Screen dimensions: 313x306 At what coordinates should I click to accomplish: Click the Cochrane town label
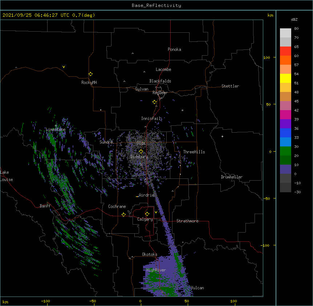[x=117, y=206]
